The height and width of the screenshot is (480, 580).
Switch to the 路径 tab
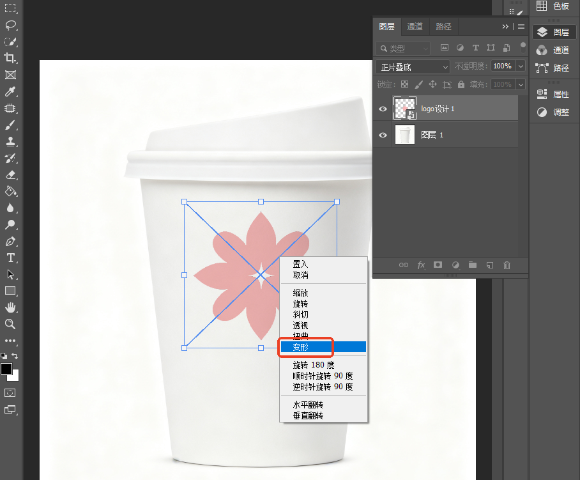coord(443,27)
